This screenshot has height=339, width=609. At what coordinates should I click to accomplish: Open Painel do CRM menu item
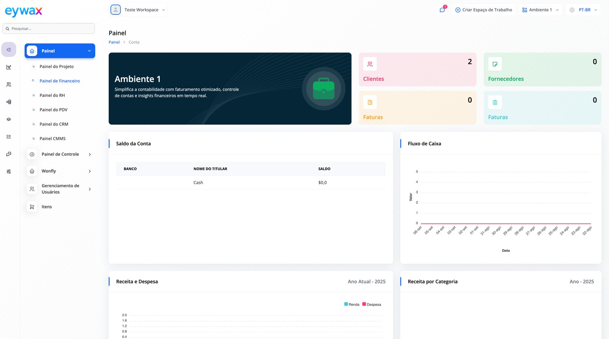(54, 124)
